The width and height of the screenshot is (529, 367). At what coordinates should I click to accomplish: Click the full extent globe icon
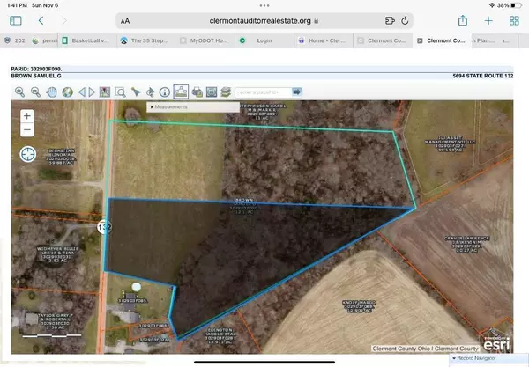[x=67, y=92]
